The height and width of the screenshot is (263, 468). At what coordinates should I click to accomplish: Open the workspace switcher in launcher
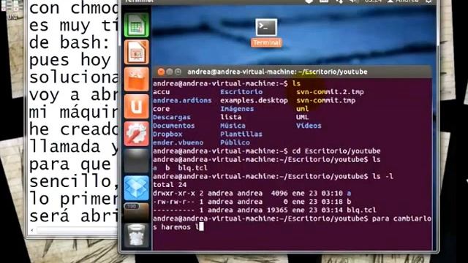tap(137, 161)
